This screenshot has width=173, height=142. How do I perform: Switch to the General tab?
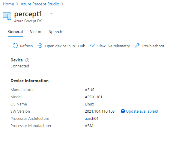(x=16, y=32)
